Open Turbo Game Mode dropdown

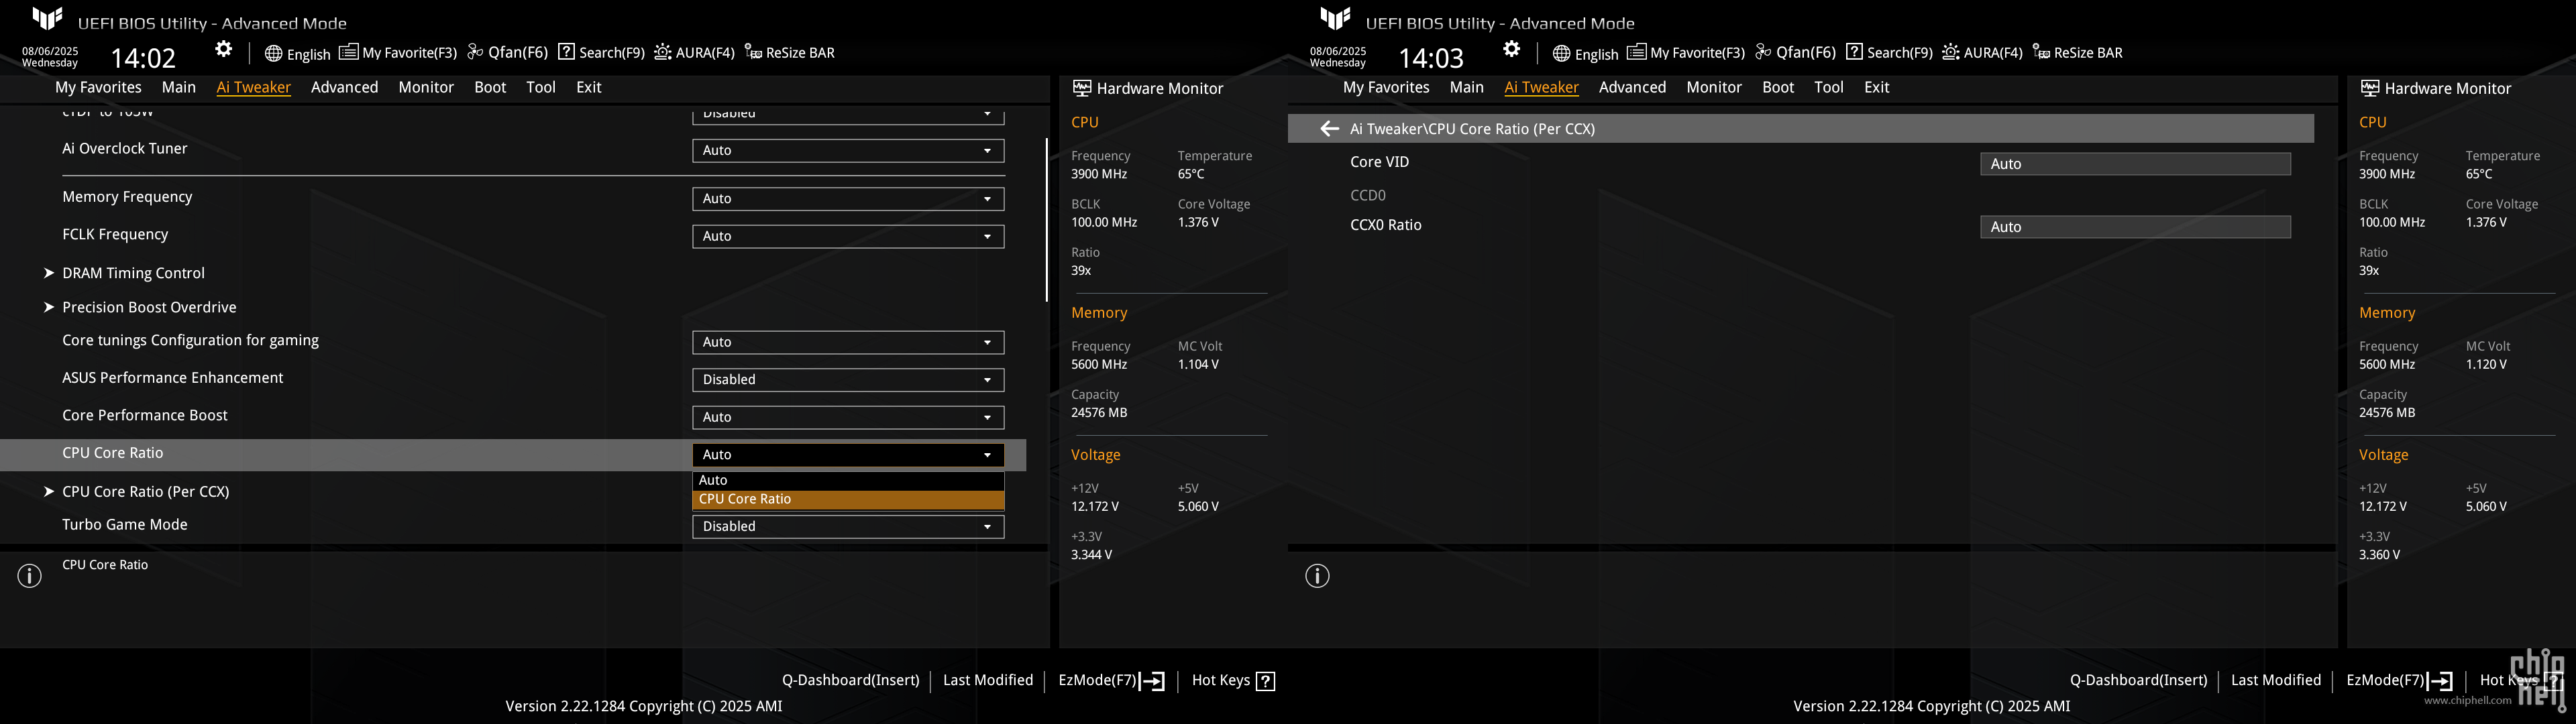pos(848,526)
